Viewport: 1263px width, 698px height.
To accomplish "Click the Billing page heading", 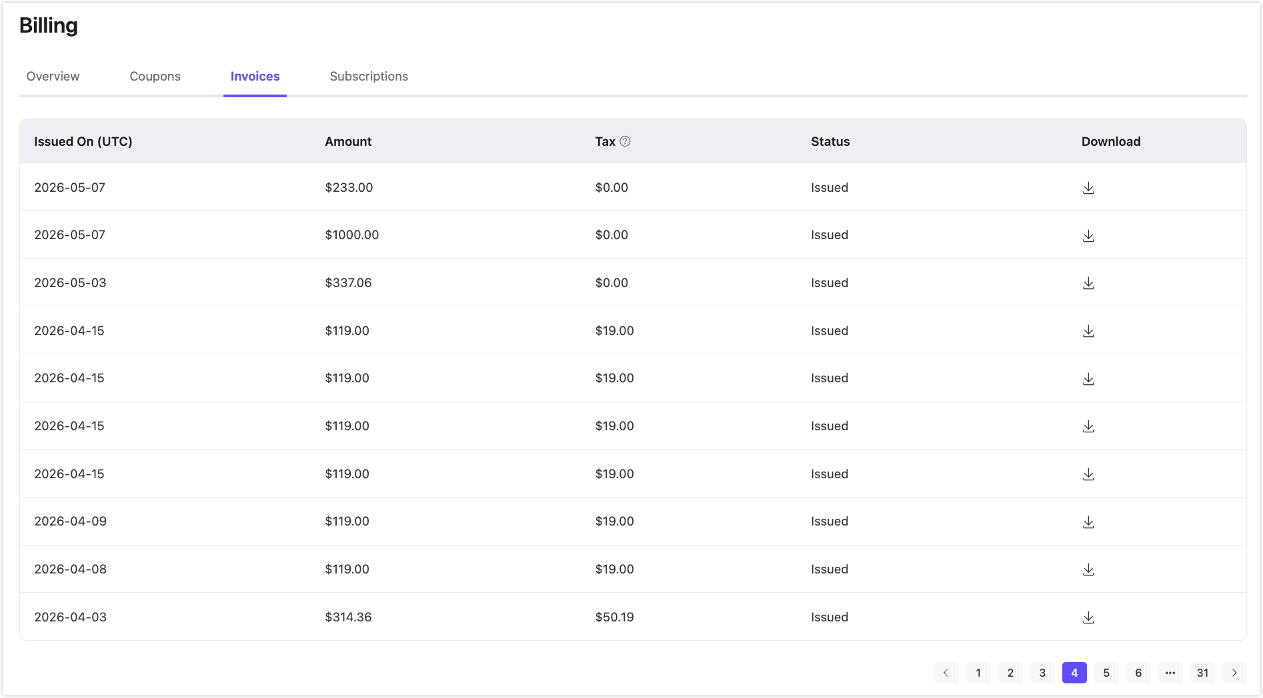I will 49,26.
